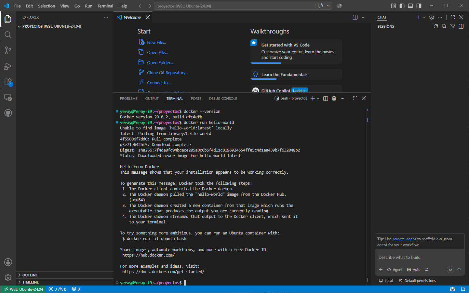The height and width of the screenshot is (293, 469).
Task: Switch to the Debug Console tab
Action: (223, 99)
